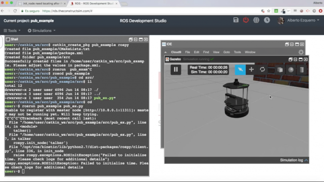Click the Shell window title icon
The width and height of the screenshot is (324, 182).
8,39
